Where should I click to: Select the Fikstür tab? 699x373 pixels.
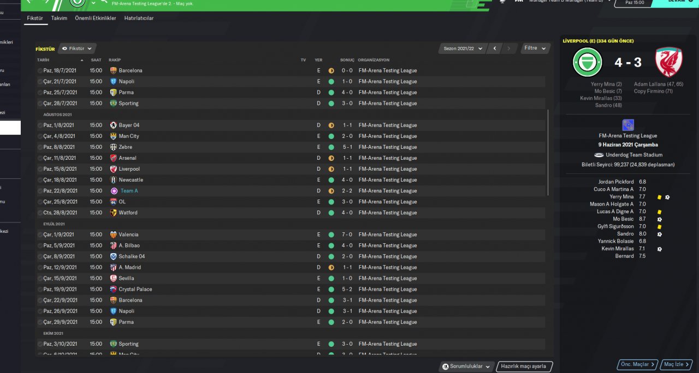[x=35, y=18]
